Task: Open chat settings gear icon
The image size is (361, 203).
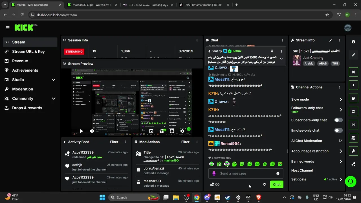Action: pos(265,184)
